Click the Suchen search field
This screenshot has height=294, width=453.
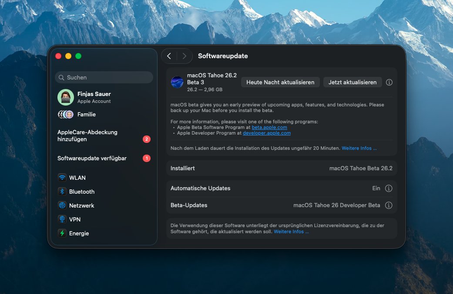pos(104,77)
